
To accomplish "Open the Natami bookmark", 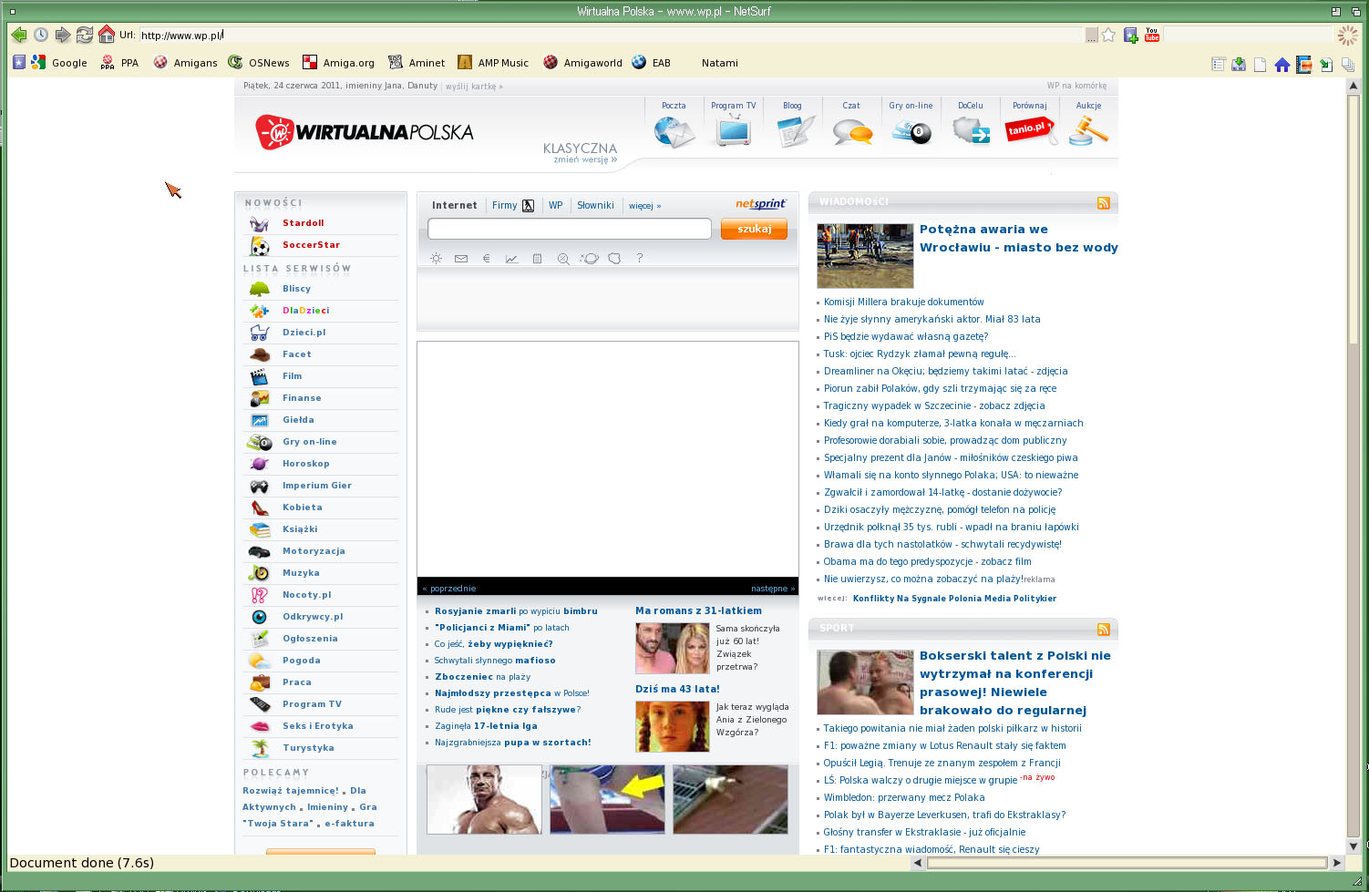I will point(720,63).
